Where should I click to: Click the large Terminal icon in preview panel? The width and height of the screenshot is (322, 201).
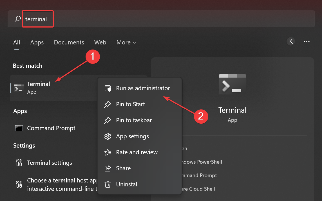232,84
